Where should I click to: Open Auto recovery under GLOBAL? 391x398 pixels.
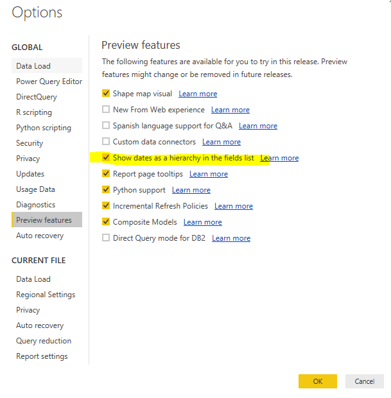(47, 236)
